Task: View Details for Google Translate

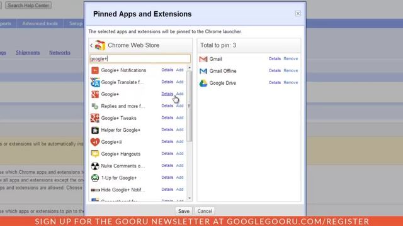Action: (x=167, y=82)
